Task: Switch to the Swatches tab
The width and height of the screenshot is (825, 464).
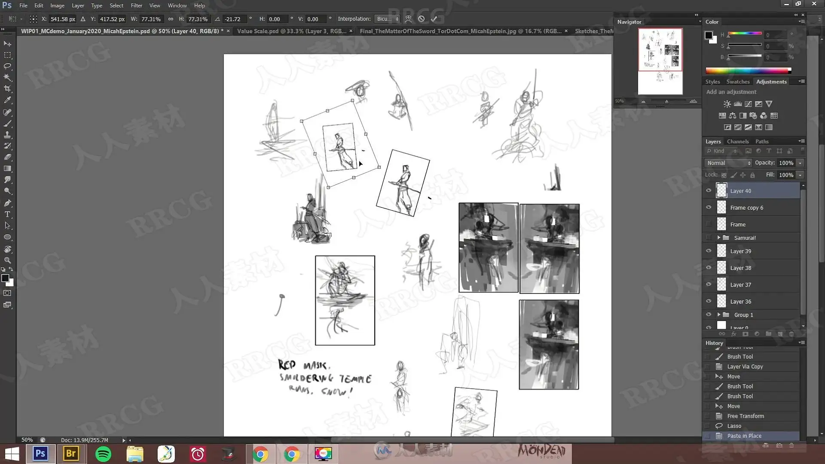Action: 738,82
